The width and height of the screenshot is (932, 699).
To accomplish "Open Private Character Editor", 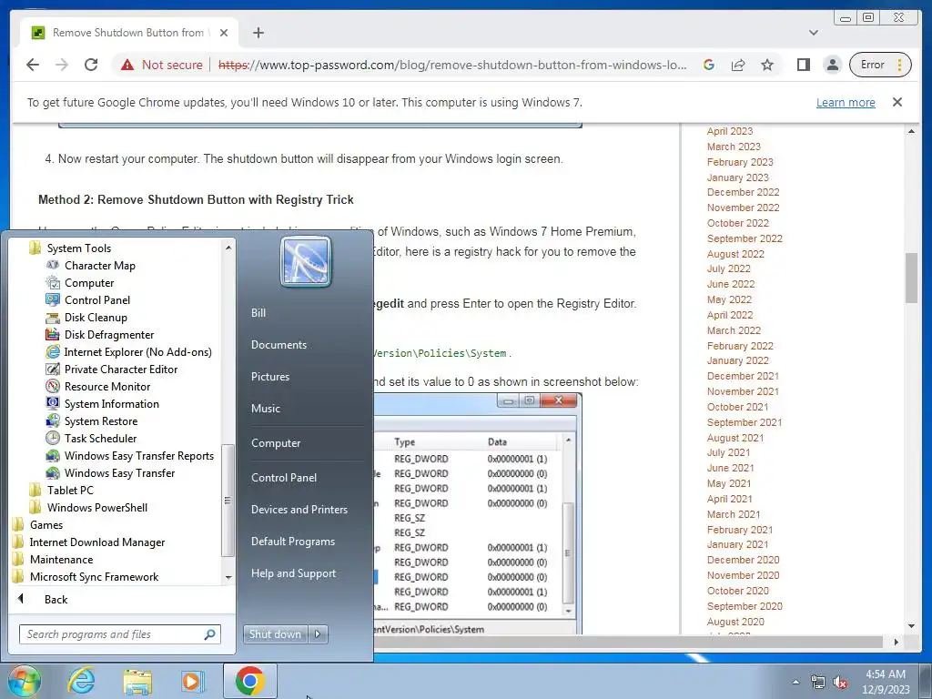I will 121,370.
